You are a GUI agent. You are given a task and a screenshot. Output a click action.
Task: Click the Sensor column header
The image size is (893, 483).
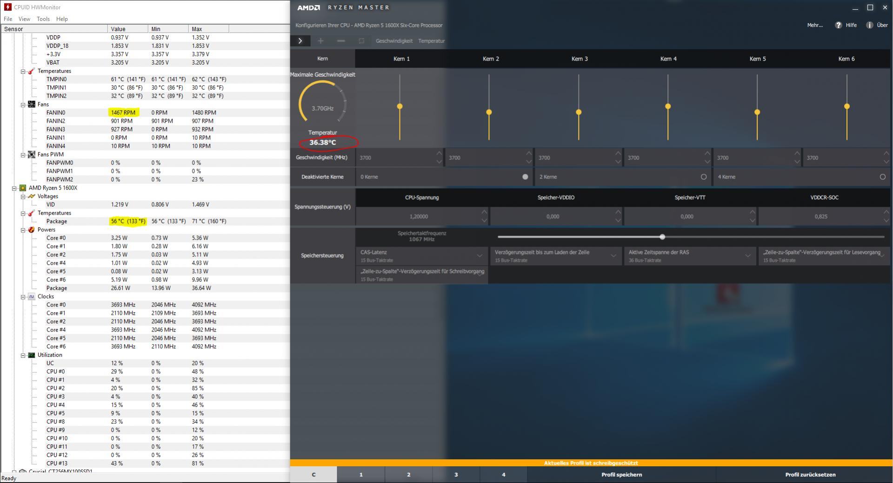click(54, 29)
